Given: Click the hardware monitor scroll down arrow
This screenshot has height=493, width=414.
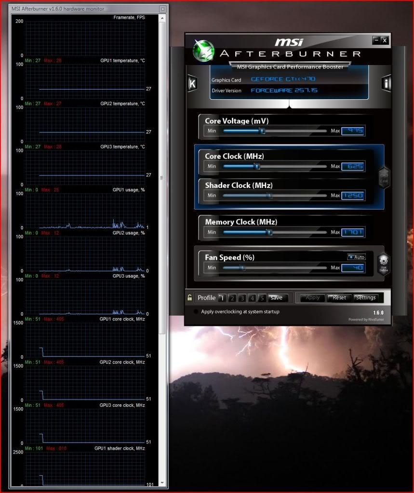Looking at the screenshot, I should [163, 482].
